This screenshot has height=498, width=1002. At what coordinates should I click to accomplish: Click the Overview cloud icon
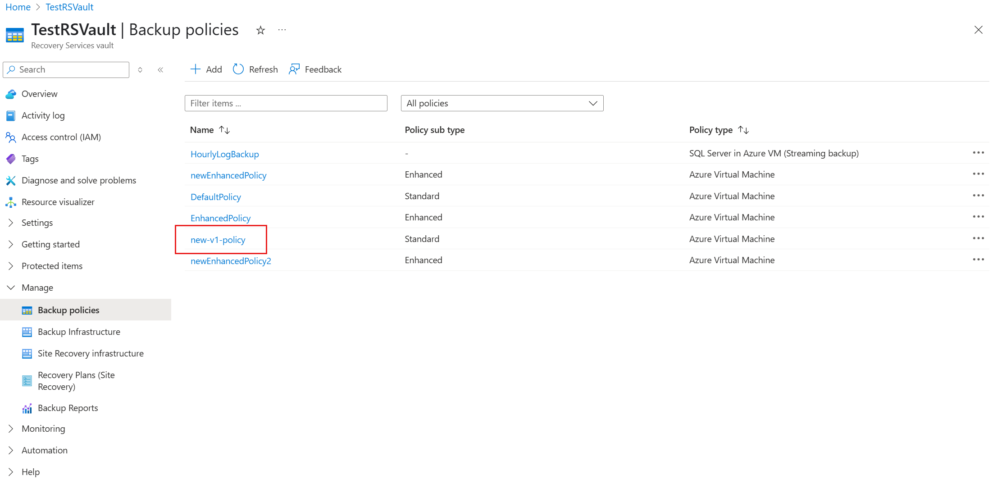pos(11,94)
